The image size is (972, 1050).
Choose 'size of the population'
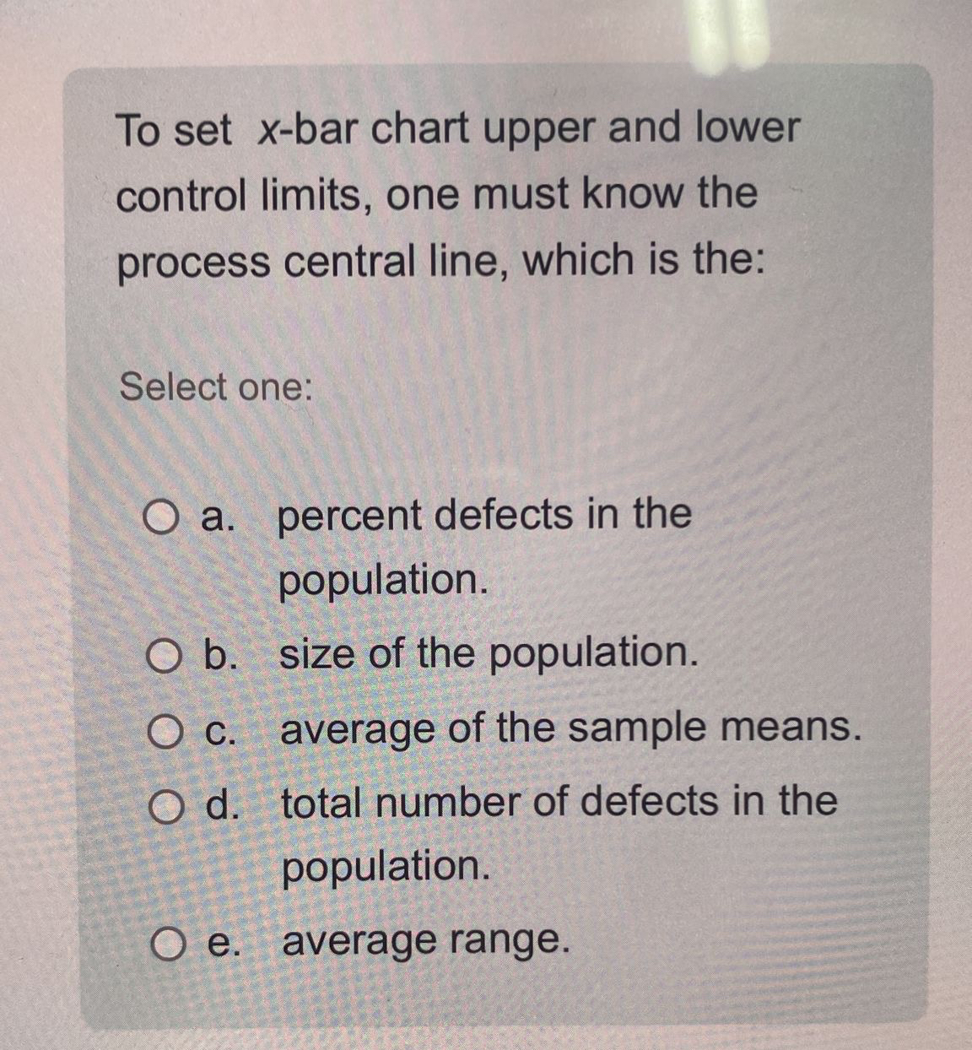click(486, 654)
